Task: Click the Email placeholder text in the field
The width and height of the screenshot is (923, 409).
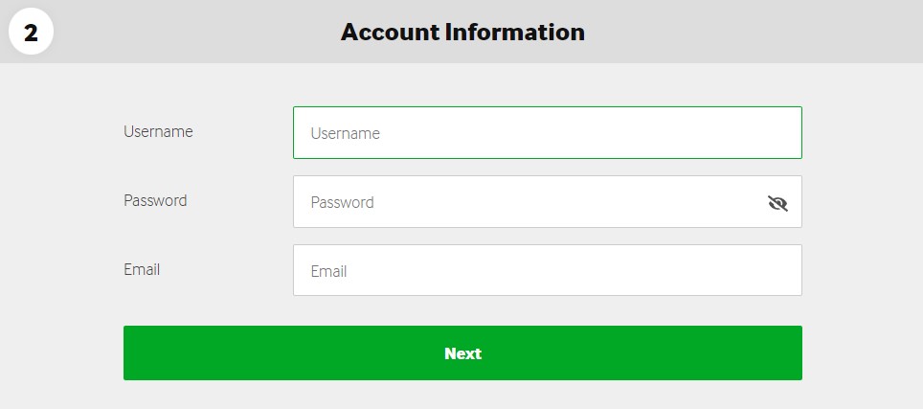Action: tap(328, 271)
